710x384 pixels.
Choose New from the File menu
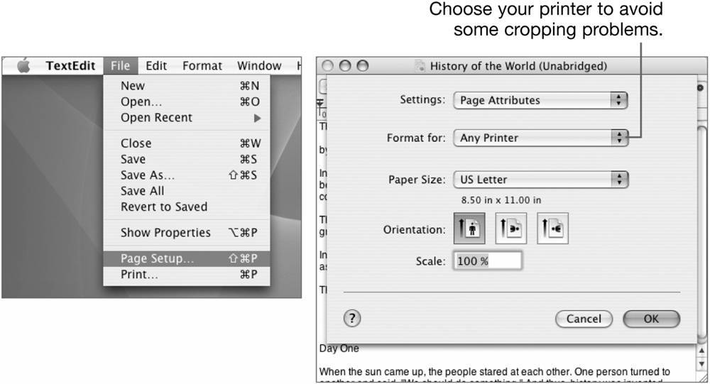pyautogui.click(x=187, y=86)
